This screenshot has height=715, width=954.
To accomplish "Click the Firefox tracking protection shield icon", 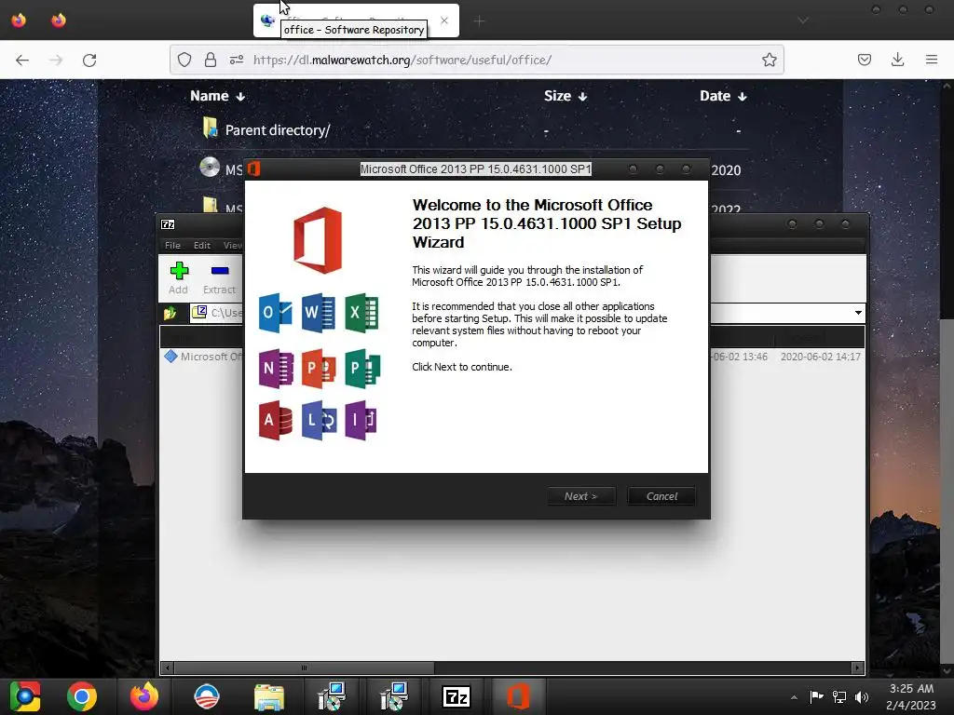I will tap(184, 60).
